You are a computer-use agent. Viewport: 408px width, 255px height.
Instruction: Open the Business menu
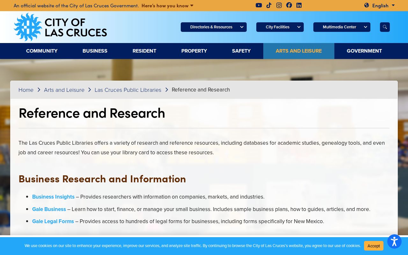tap(95, 51)
